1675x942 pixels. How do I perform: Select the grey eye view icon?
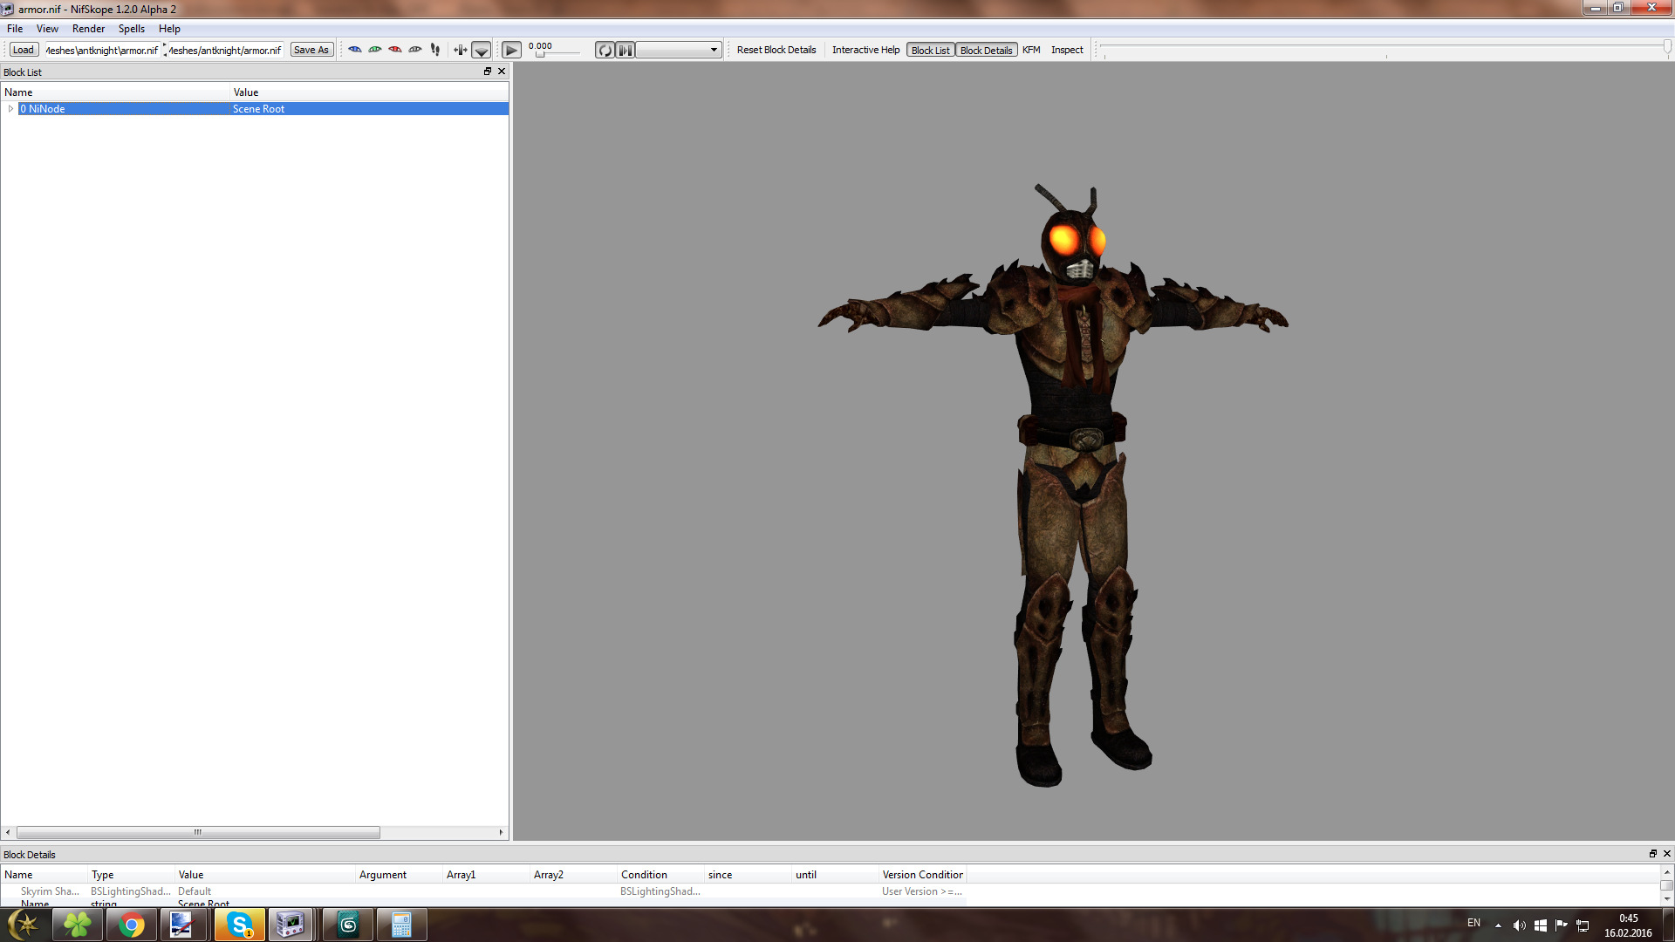tap(415, 50)
